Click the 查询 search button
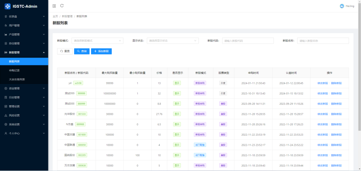Image resolution: width=361 pixels, height=171 pixels. click(x=82, y=51)
